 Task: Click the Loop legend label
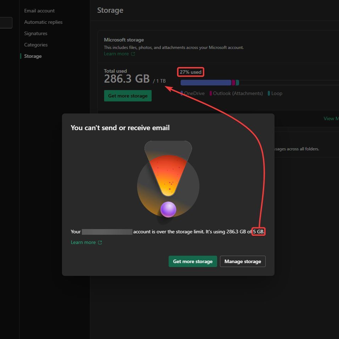pyautogui.click(x=277, y=93)
